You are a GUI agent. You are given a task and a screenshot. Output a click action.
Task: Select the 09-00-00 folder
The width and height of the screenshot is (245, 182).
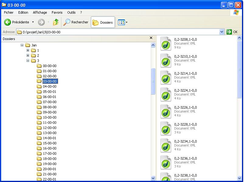coord(47,112)
